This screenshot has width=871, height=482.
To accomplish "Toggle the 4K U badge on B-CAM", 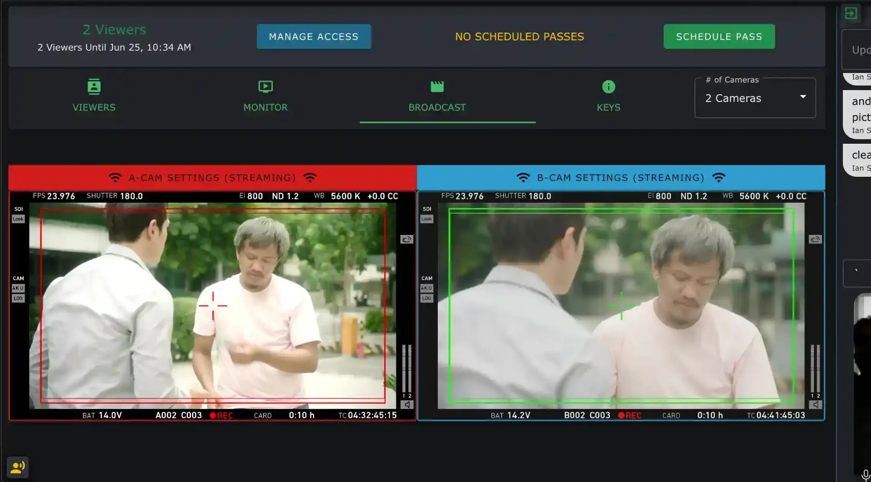I will click(426, 288).
